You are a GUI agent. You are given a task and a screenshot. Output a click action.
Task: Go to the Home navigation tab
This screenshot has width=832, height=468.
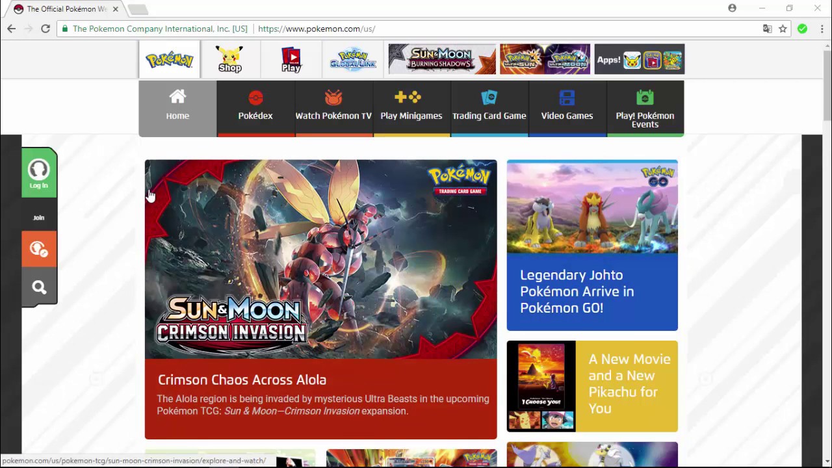177,108
